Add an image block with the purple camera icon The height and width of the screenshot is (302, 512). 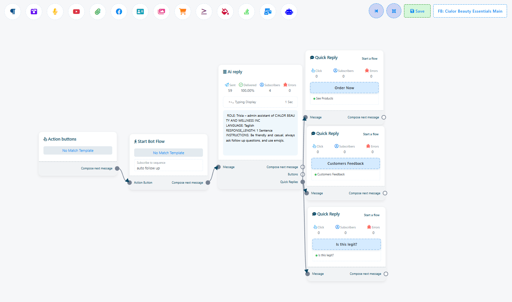coord(34,12)
